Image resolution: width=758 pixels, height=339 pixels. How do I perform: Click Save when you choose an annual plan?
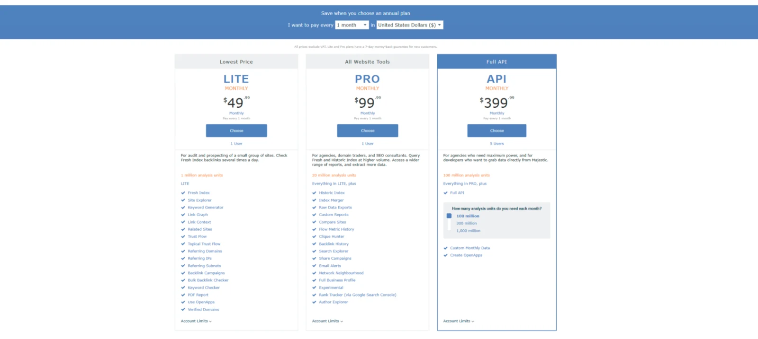pyautogui.click(x=366, y=13)
